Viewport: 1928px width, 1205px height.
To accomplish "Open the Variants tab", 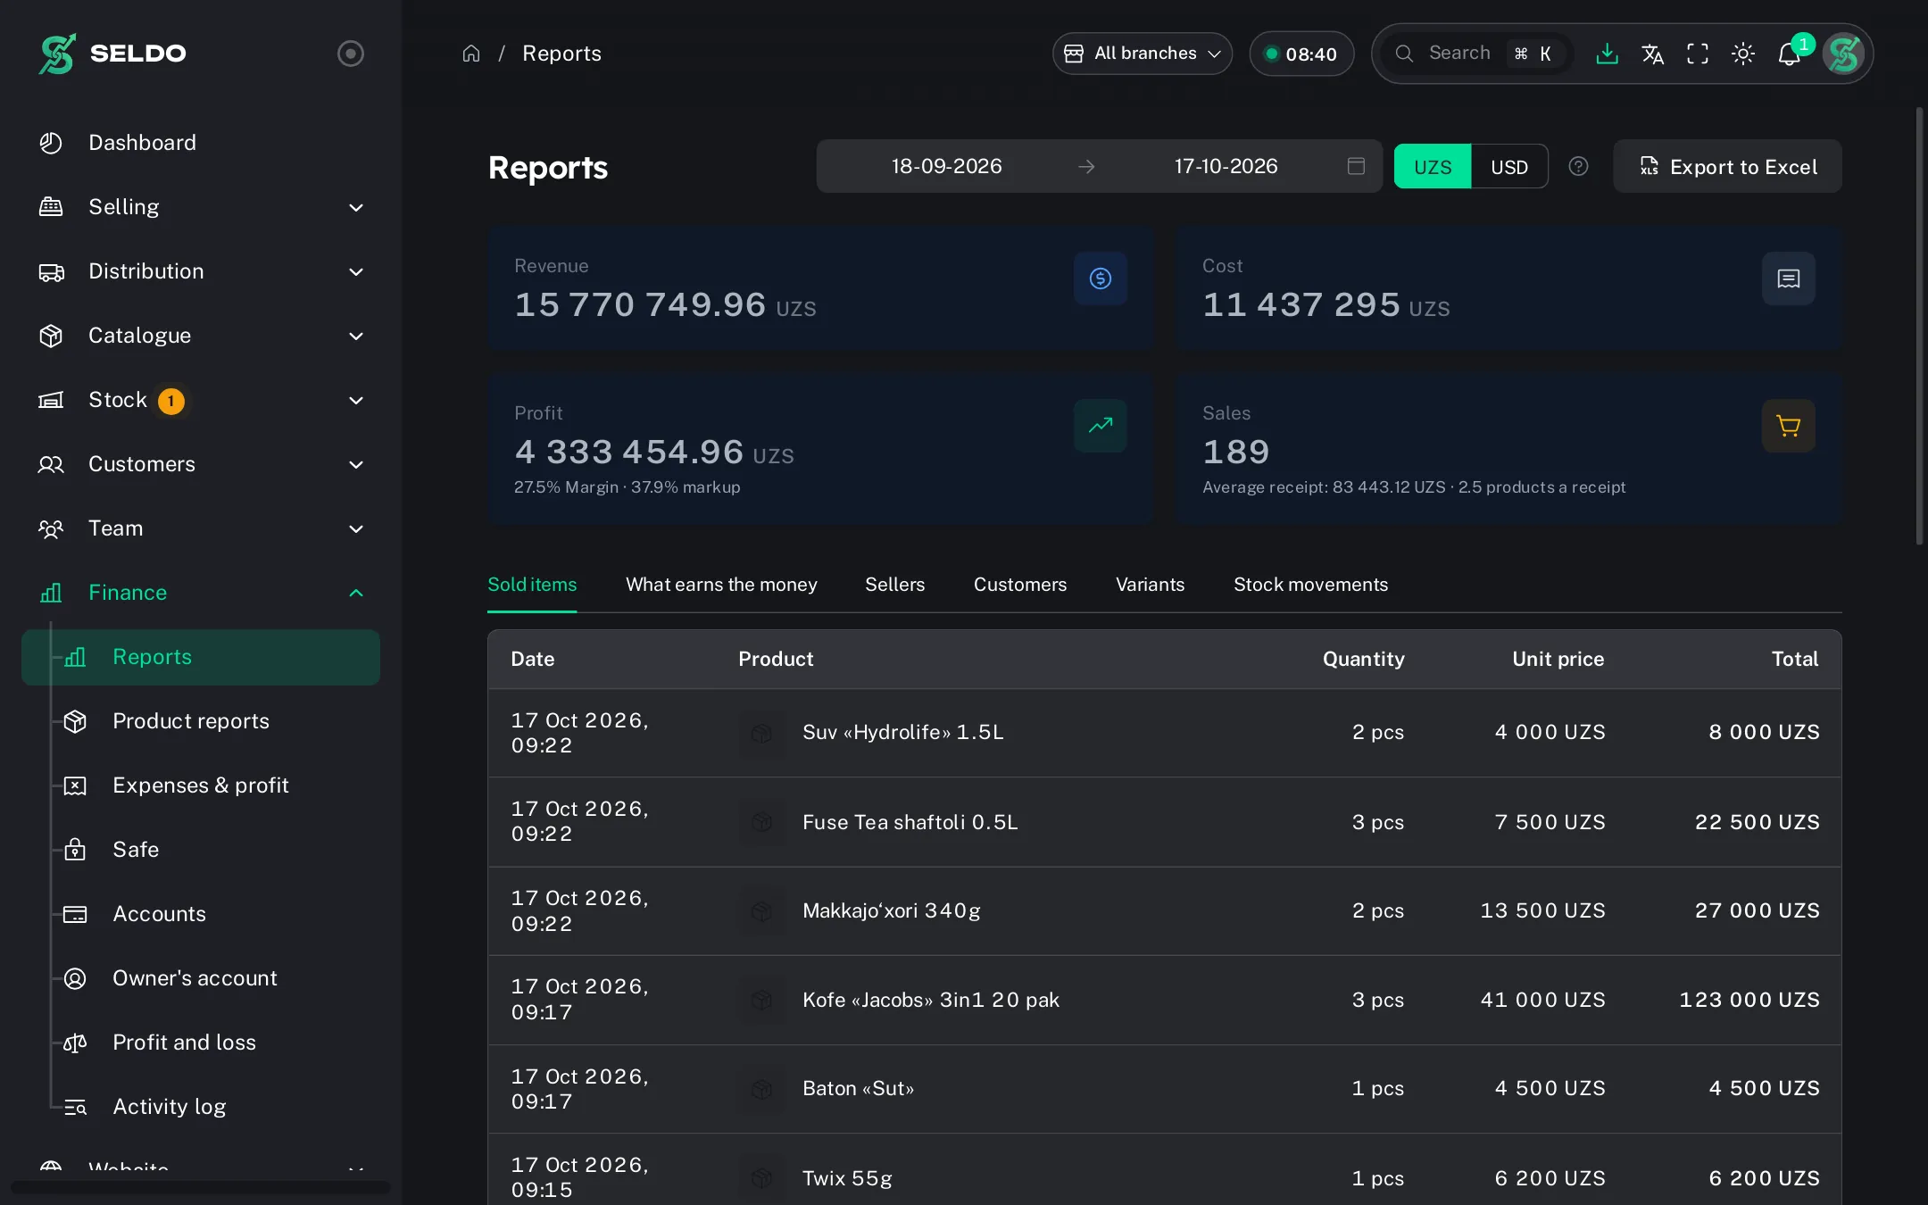I will pos(1150,585).
